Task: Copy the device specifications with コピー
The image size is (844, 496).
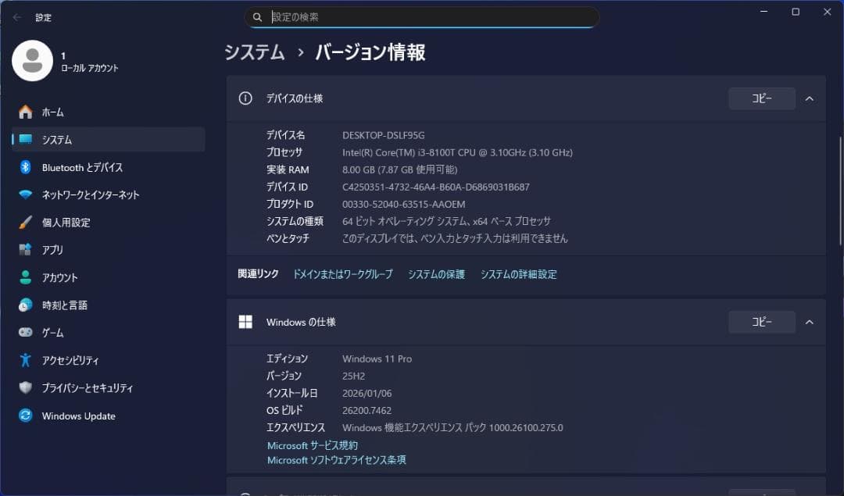Action: tap(761, 98)
